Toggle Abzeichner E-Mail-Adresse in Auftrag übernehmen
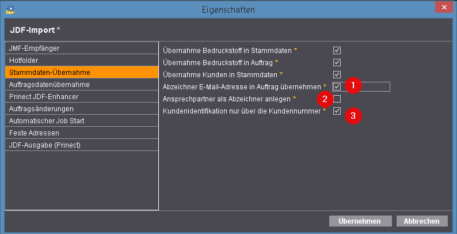 pos(337,86)
